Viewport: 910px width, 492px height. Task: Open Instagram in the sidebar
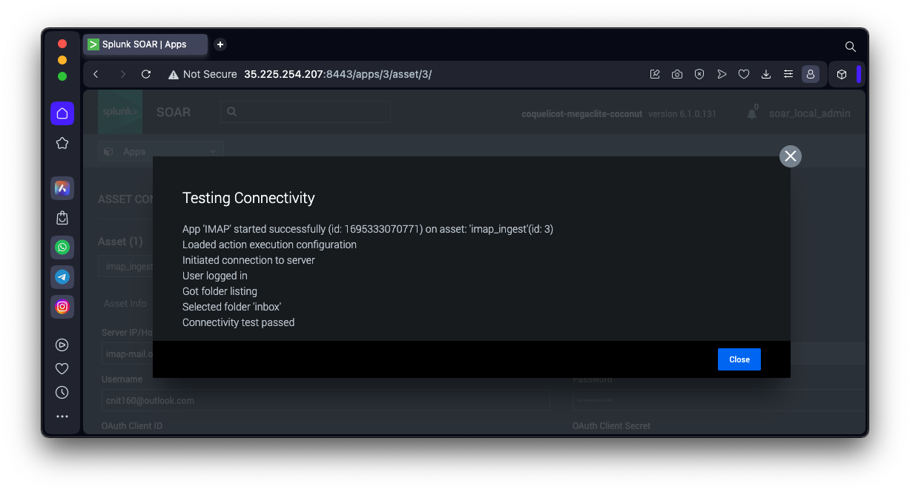coord(62,307)
